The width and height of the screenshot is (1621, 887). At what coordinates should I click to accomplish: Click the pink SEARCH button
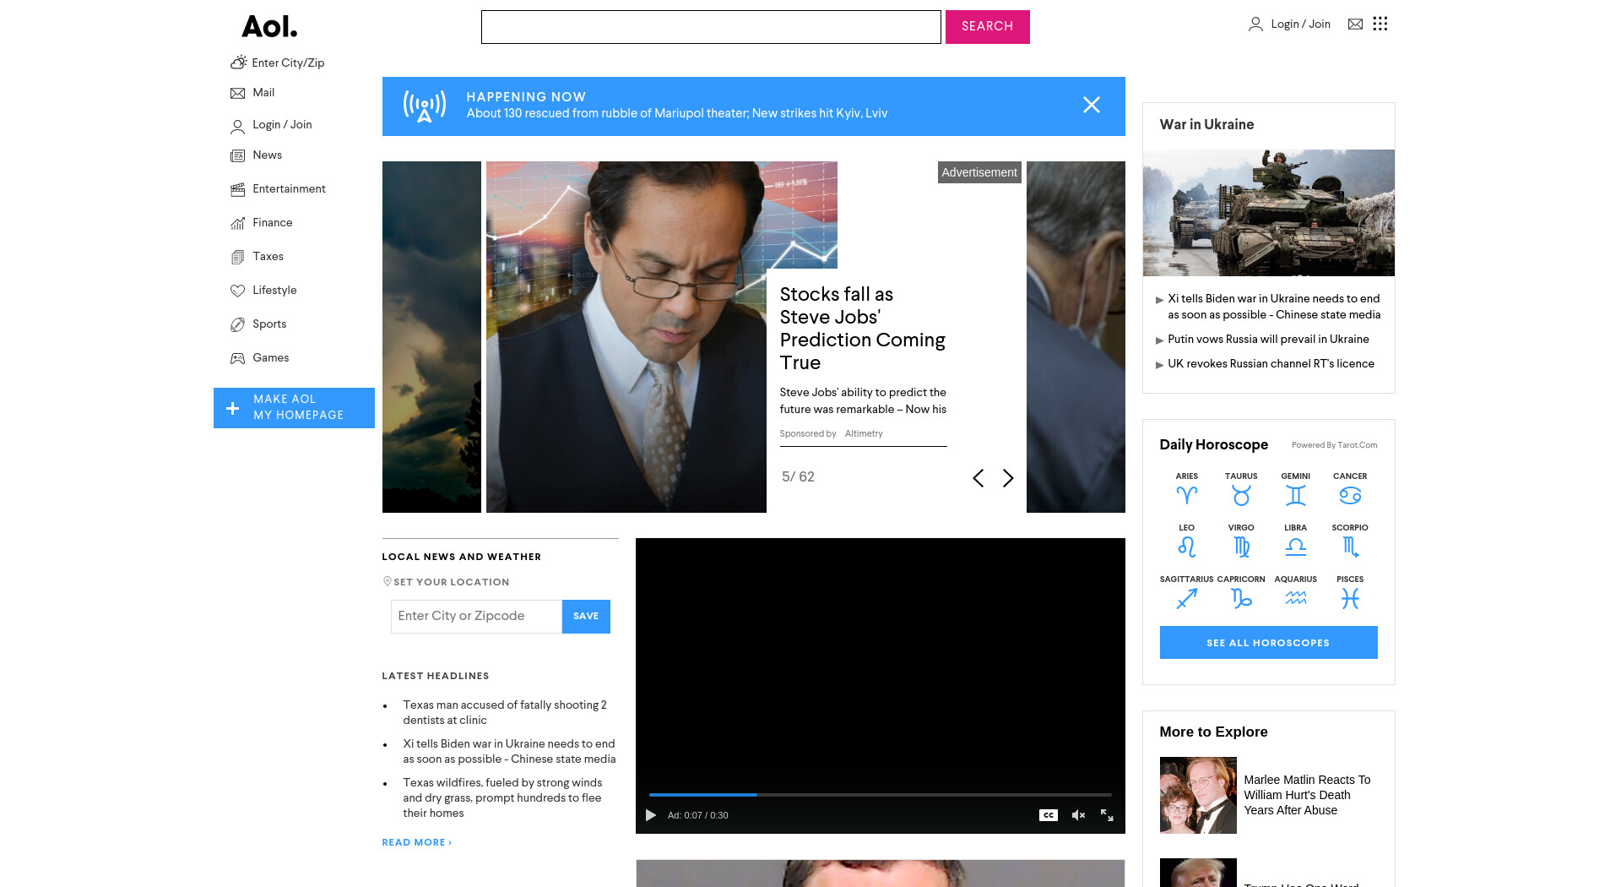988,27
